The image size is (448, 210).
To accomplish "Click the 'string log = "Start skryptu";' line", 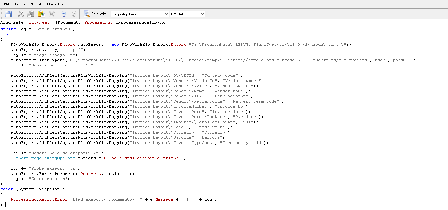I will click(38, 29).
